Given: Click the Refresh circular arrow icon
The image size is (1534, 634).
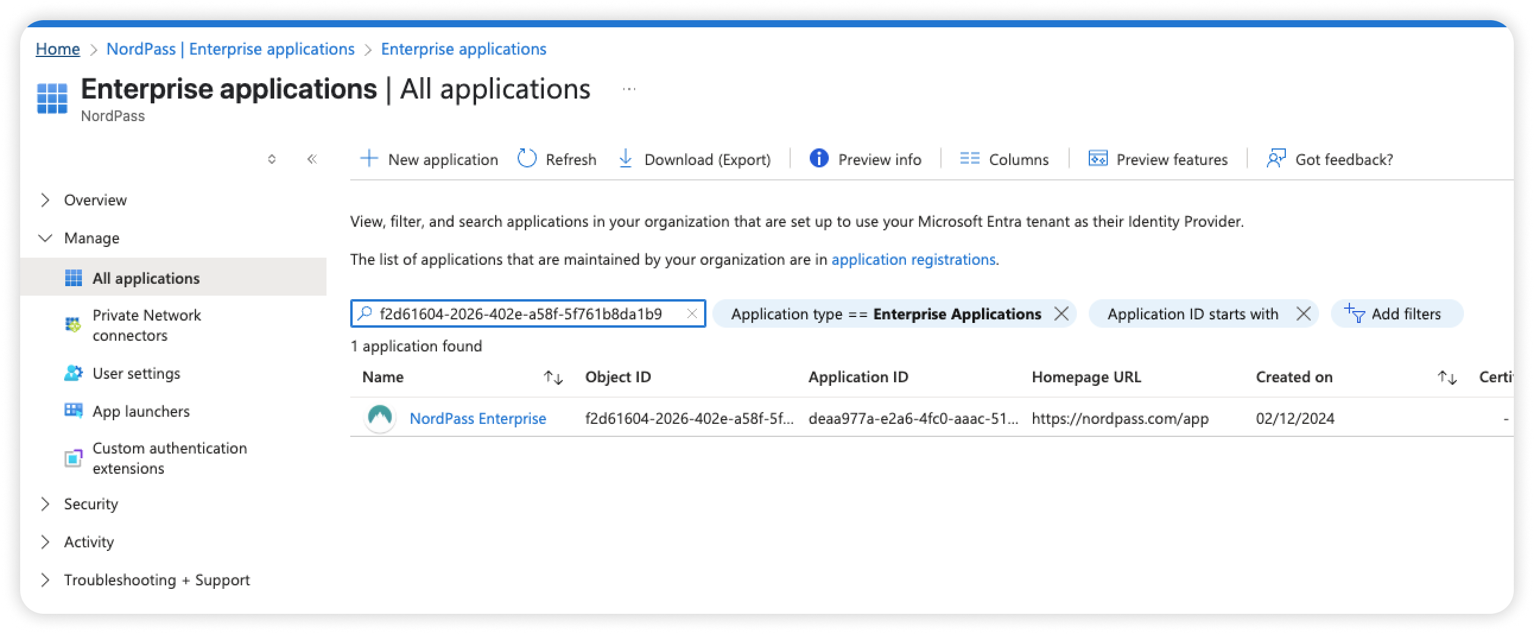Looking at the screenshot, I should 527,159.
